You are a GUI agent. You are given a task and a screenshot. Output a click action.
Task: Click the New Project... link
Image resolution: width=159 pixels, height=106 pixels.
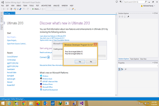12,37
